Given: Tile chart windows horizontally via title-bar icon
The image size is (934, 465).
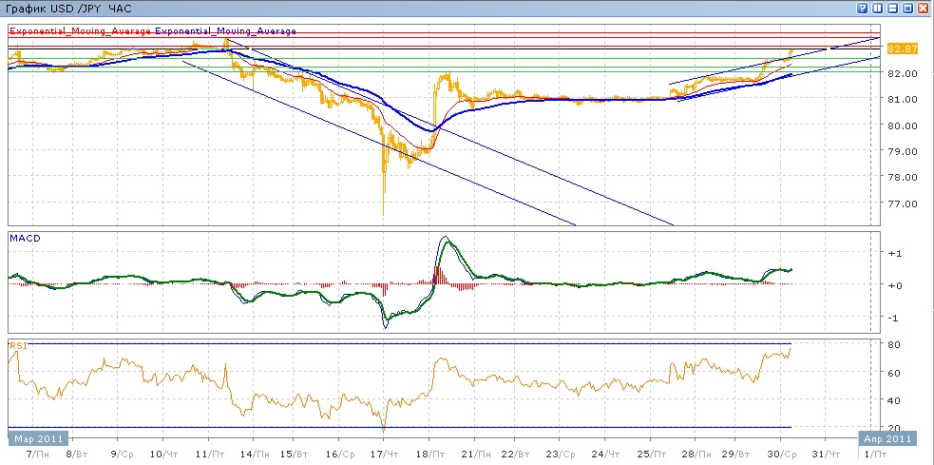Looking at the screenshot, I should tap(892, 8).
